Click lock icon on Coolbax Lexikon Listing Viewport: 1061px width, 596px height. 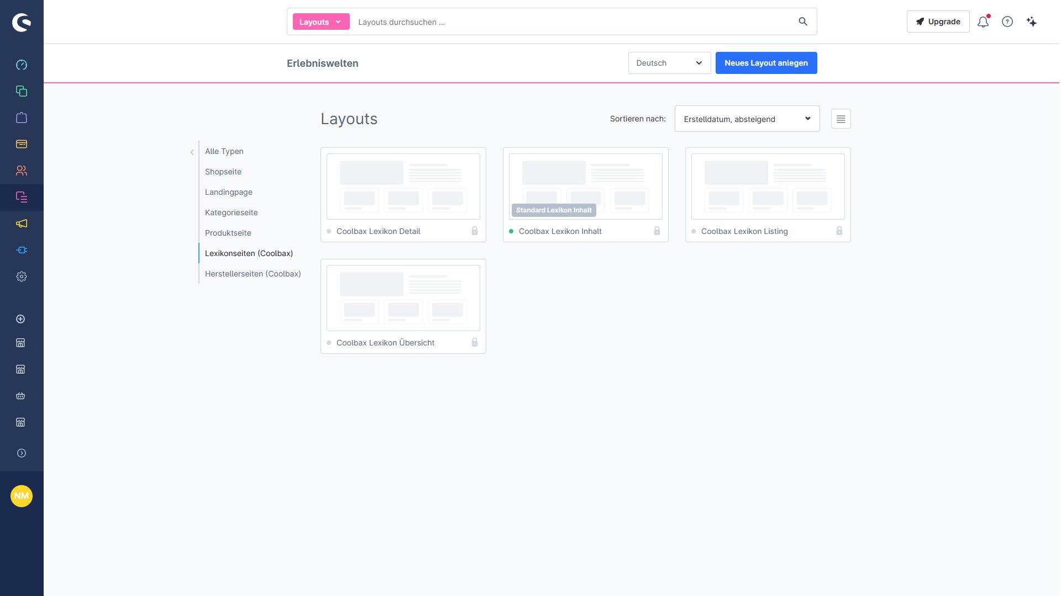click(839, 231)
